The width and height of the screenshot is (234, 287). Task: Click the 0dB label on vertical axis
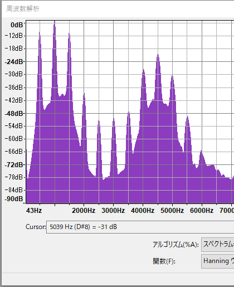17,25
